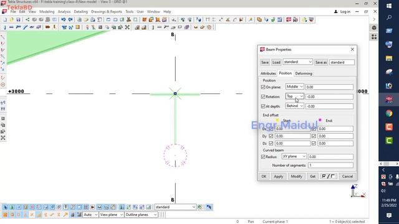
Task: Switch to the Deforming tab
Action: pyautogui.click(x=304, y=73)
